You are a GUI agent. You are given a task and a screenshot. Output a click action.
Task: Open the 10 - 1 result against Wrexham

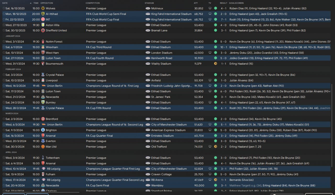point(224,47)
